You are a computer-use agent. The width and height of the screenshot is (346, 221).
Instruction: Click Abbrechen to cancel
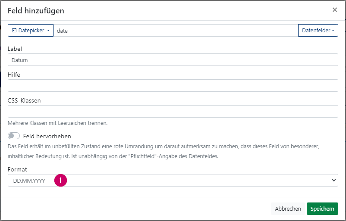[x=288, y=209]
